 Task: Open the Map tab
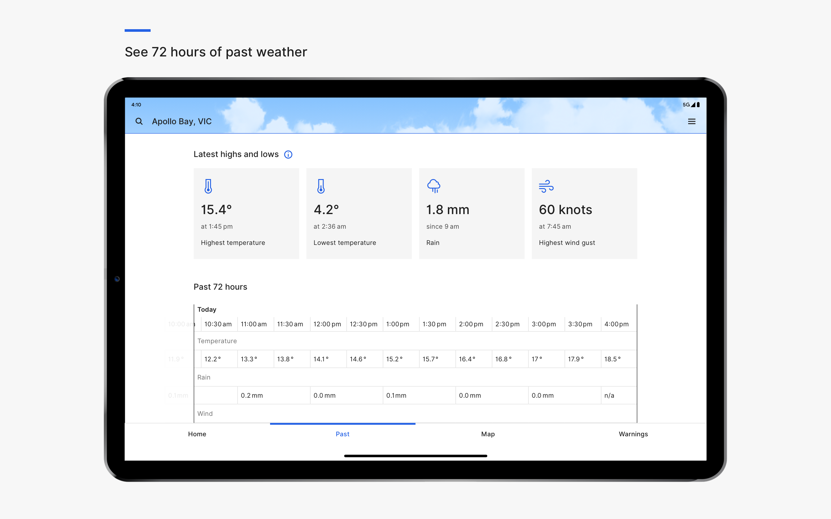(x=488, y=434)
